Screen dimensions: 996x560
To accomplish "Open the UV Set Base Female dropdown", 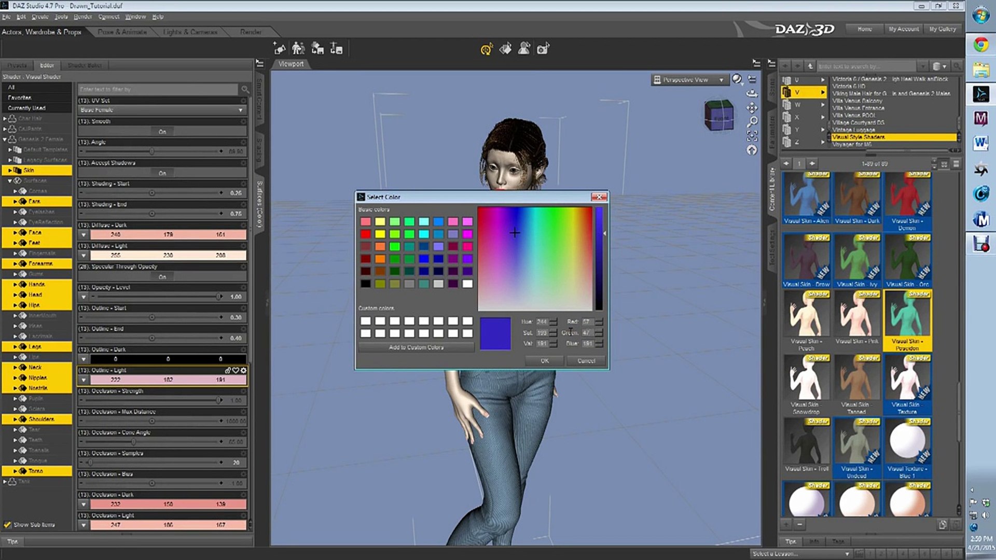I will click(x=162, y=110).
